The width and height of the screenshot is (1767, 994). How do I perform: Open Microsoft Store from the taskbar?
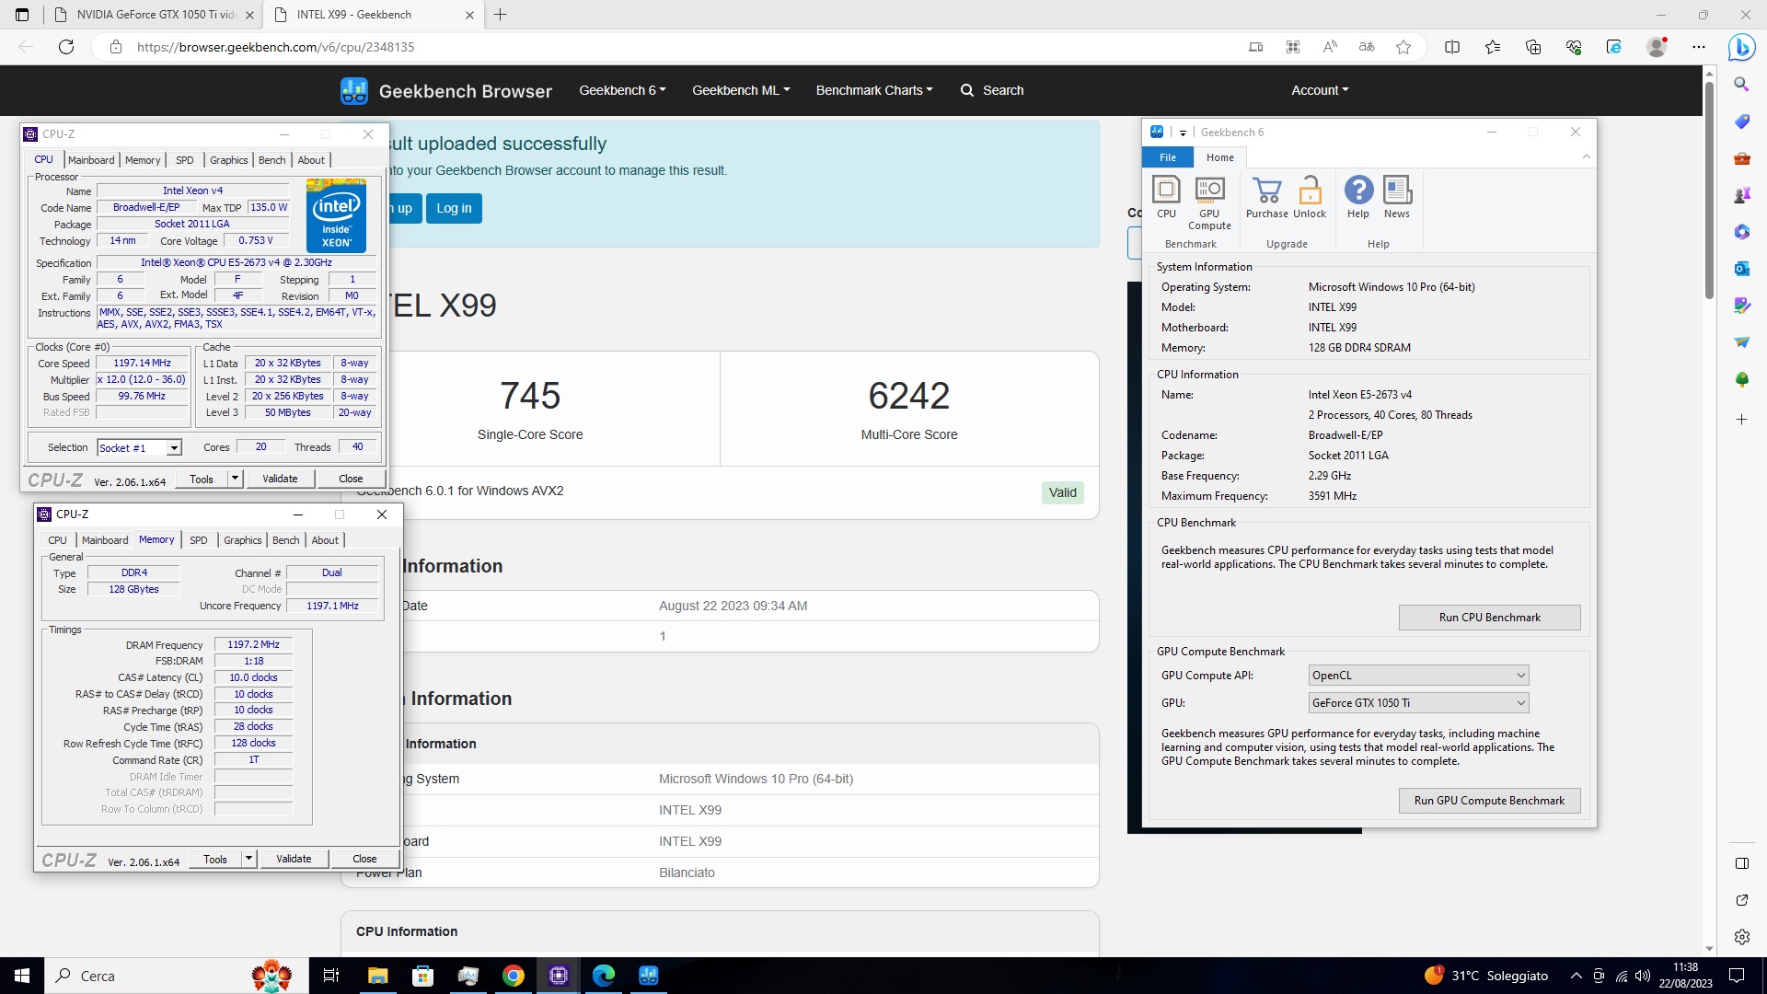[423, 976]
